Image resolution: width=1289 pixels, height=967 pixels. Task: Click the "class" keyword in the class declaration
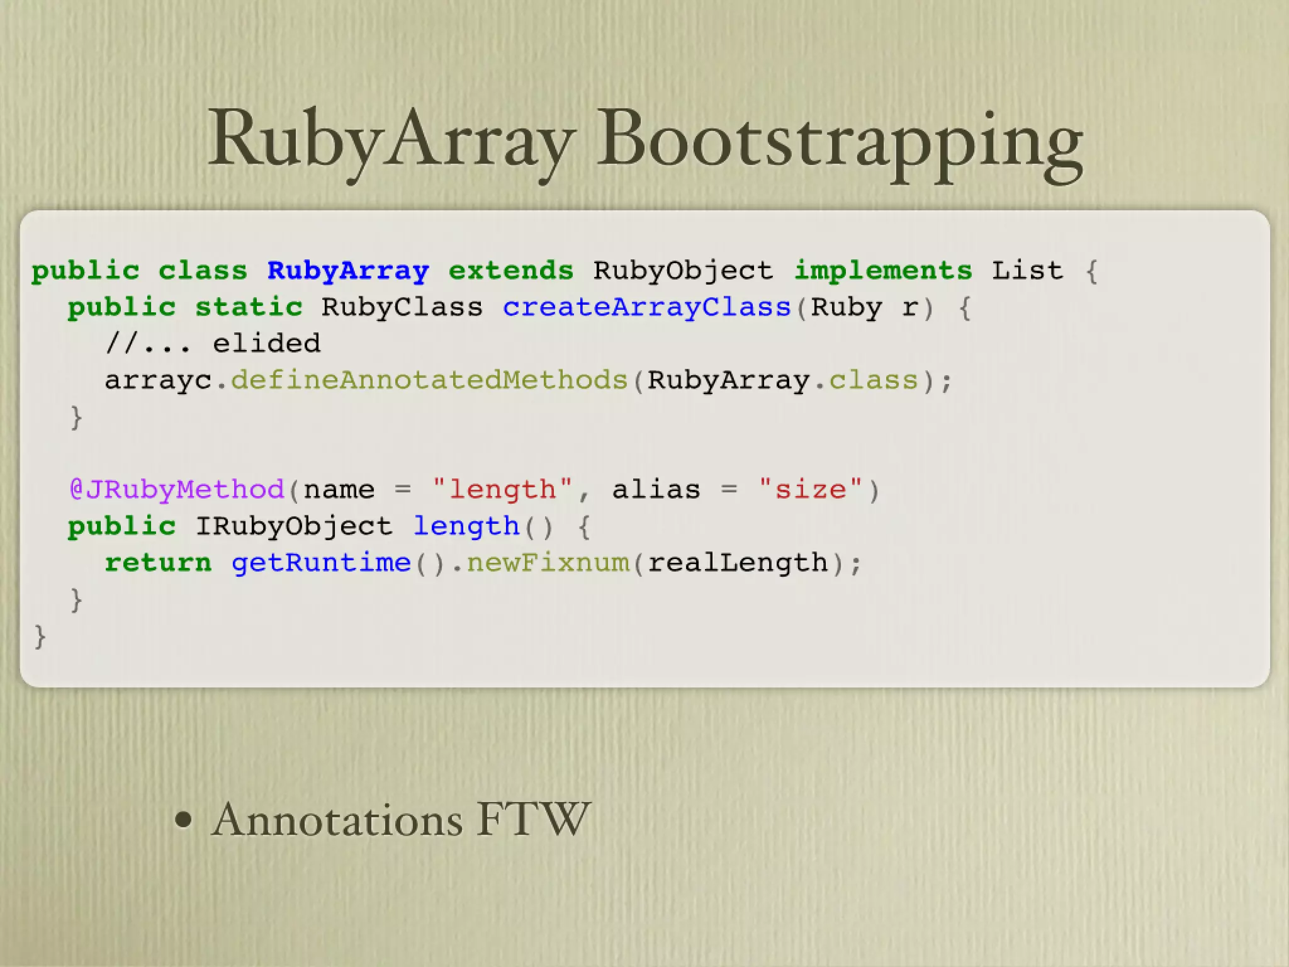pyautogui.click(x=203, y=271)
